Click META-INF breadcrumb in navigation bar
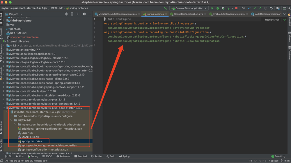Viewport: 291px width, 163px height. 57,8
